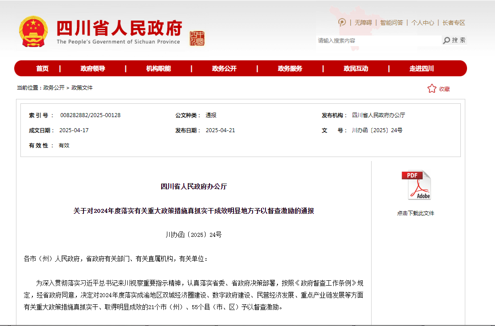
Task: Open the 首页 menu item
Action: [x=42, y=68]
